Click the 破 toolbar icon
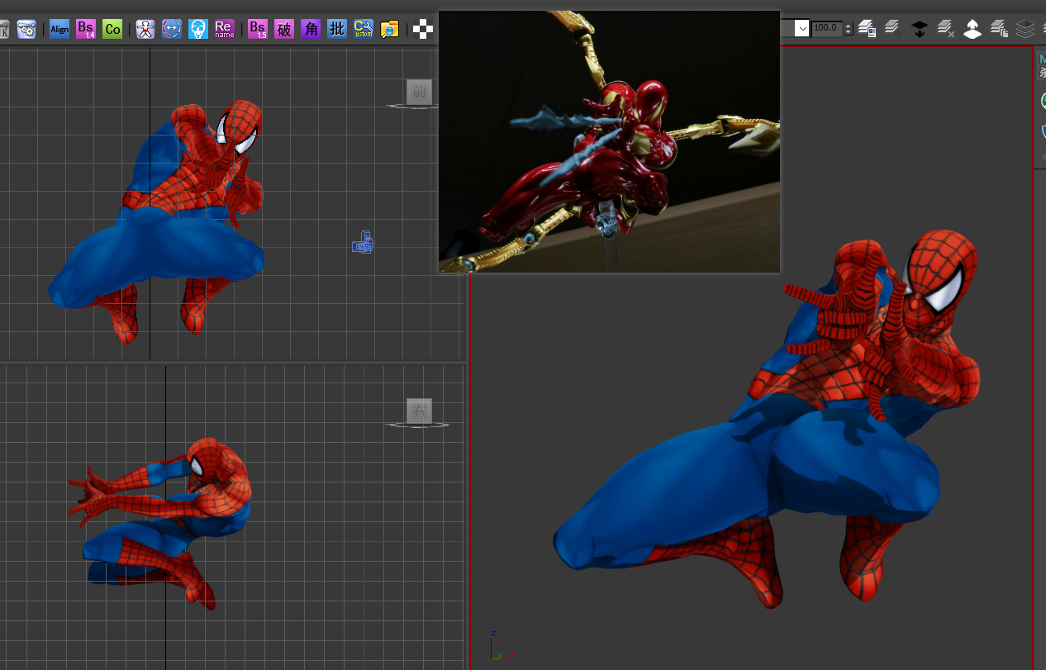Screen dimensions: 1046x670 284,29
